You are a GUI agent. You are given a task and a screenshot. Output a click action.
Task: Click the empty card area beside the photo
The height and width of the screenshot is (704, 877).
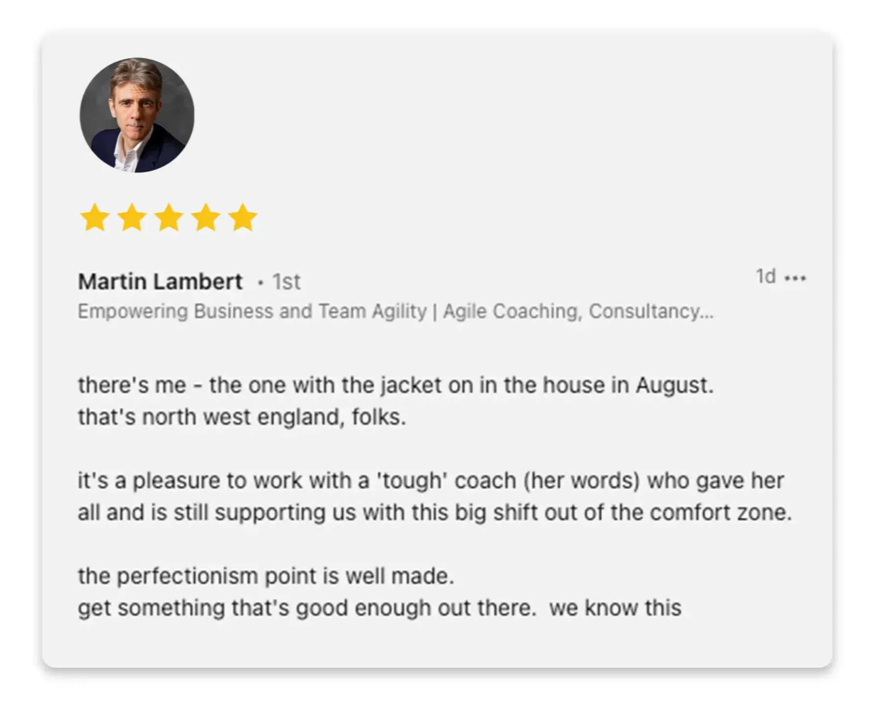coord(489,117)
